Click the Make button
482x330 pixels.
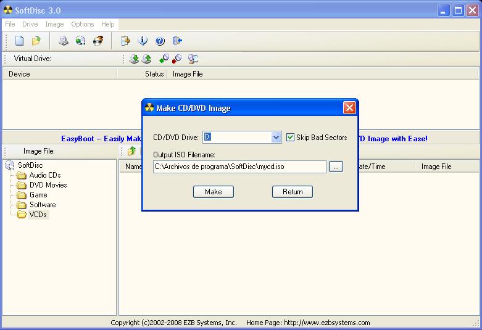(x=214, y=192)
